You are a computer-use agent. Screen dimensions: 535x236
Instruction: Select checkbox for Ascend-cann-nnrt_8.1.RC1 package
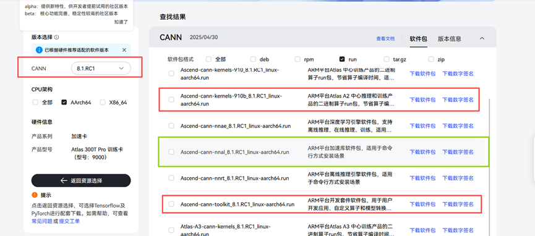[171, 178]
